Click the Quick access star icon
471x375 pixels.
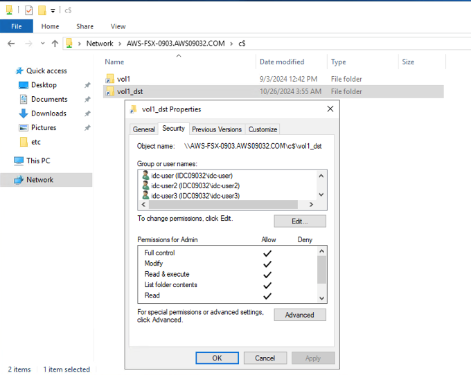[19, 71]
